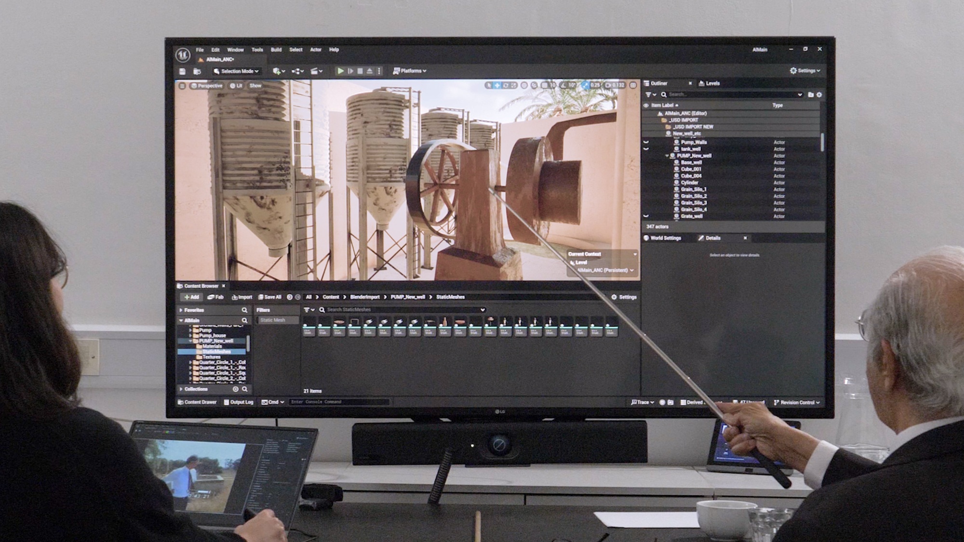Screen dimensions: 964x542
Task: Click the Eject from player icon
Action: pos(370,71)
